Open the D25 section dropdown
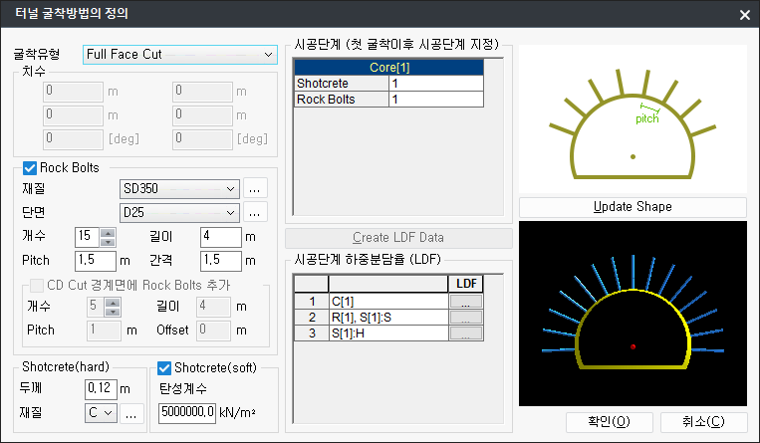 click(230, 212)
